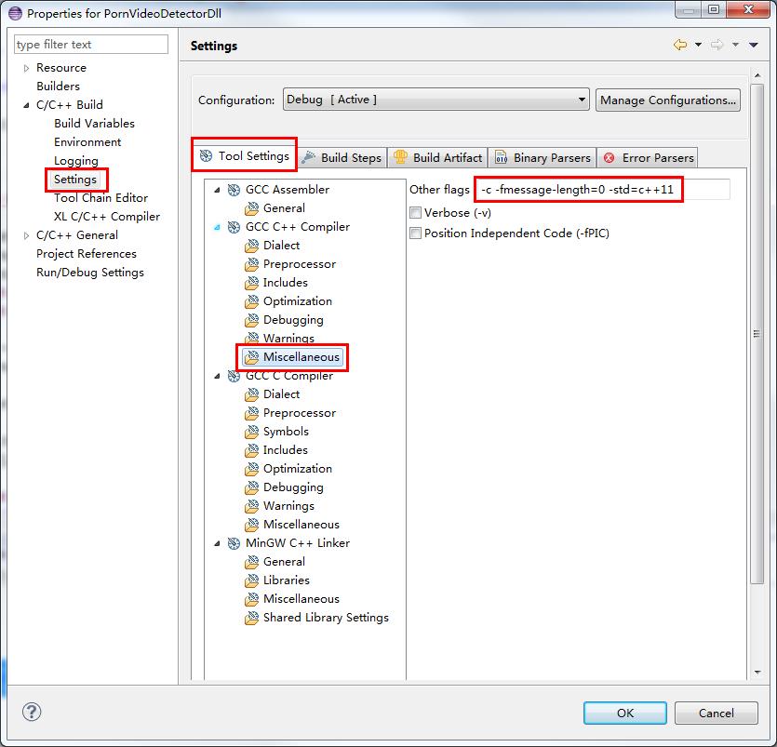
Task: Click the type filter text box
Action: click(x=91, y=44)
